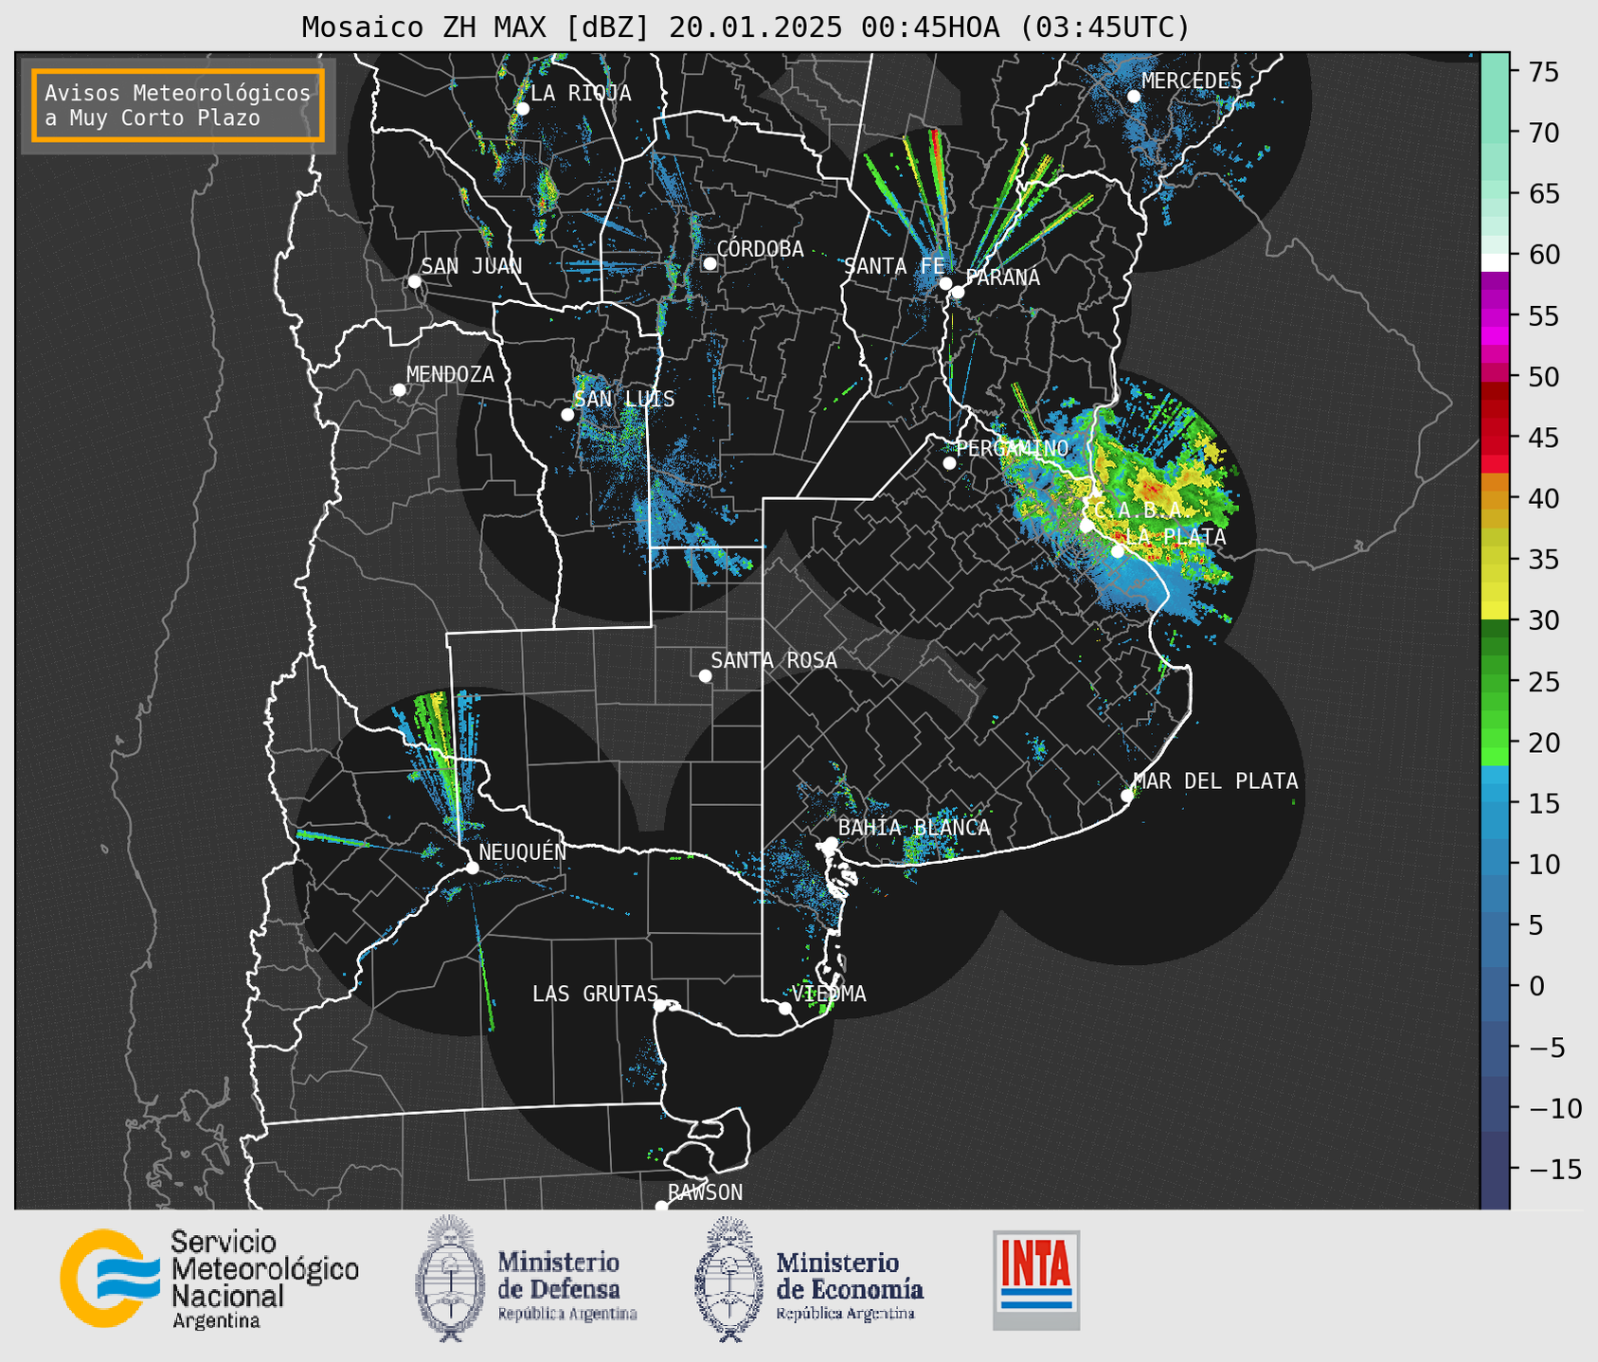Click the red radial beam north of Santa Fe

[937, 156]
